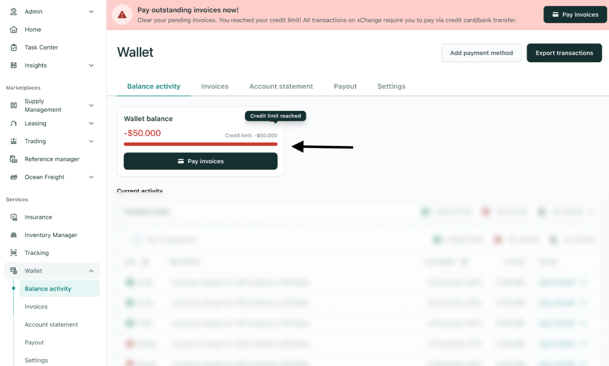Viewport: 609px width, 366px height.
Task: Switch to the Invoices tab
Action: pyautogui.click(x=215, y=86)
